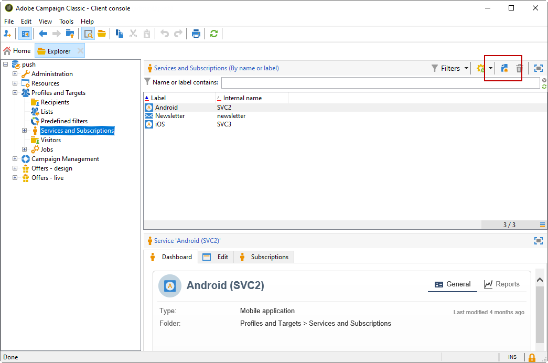This screenshot has height=363, width=548.
Task: Click the parent folder up-arrow icon
Action: click(x=70, y=34)
